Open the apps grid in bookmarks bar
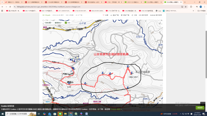This screenshot has width=207, height=116. [x=2, y=11]
